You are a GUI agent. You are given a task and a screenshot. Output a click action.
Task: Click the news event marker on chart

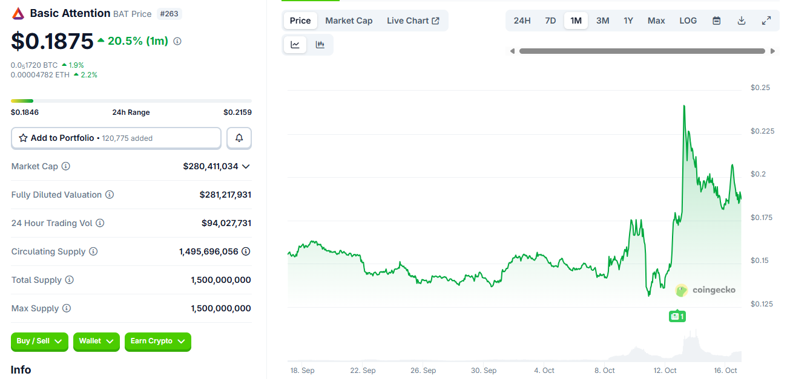click(677, 316)
